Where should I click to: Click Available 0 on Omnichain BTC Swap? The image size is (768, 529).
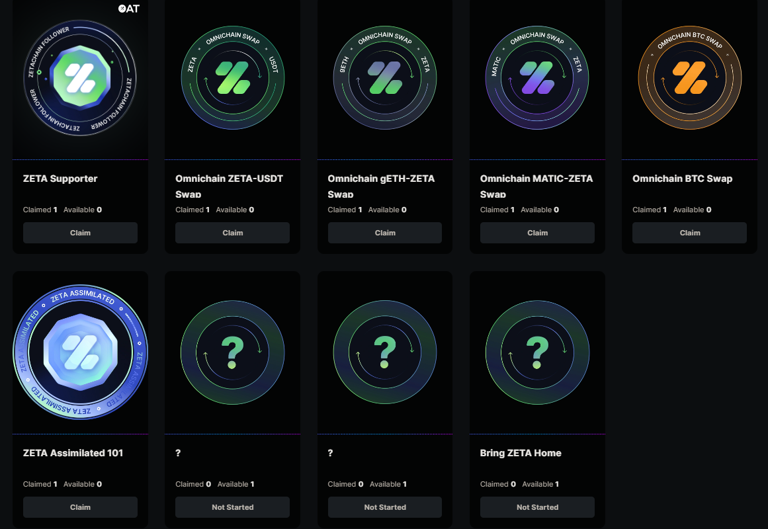(692, 210)
